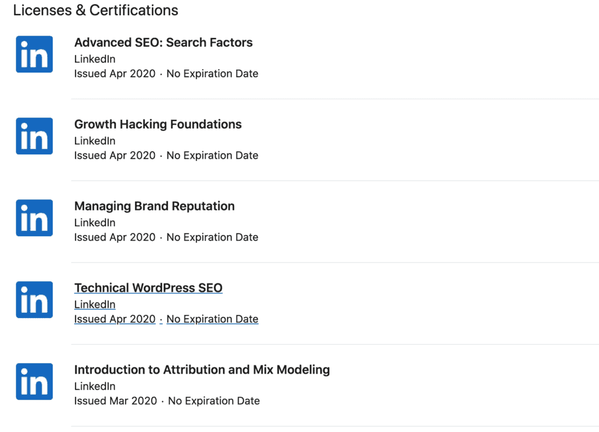Click the divider line below Growth Hacking Foundations
The width and height of the screenshot is (599, 432).
pos(333,179)
